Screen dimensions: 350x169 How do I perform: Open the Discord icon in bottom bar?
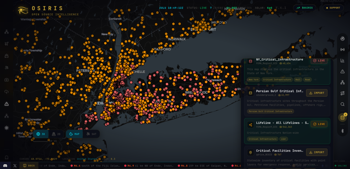[x=5, y=166]
